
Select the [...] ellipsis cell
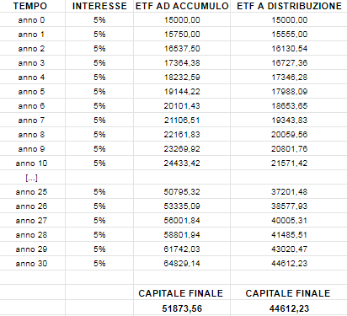(x=33, y=178)
